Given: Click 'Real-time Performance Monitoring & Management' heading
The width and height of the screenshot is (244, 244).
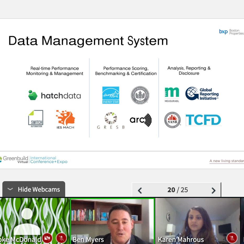Looking at the screenshot, I should pos(55,71).
